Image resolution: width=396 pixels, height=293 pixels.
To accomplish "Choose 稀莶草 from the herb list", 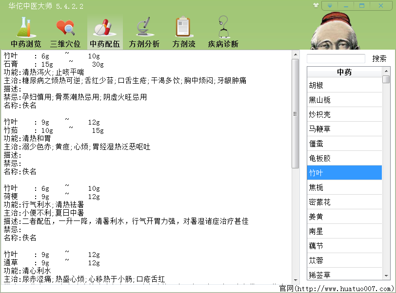I will click(344, 275).
